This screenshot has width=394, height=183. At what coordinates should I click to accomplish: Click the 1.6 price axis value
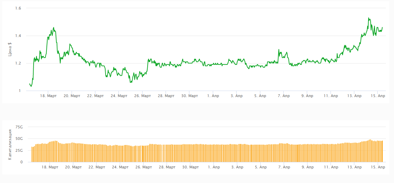point(18,8)
